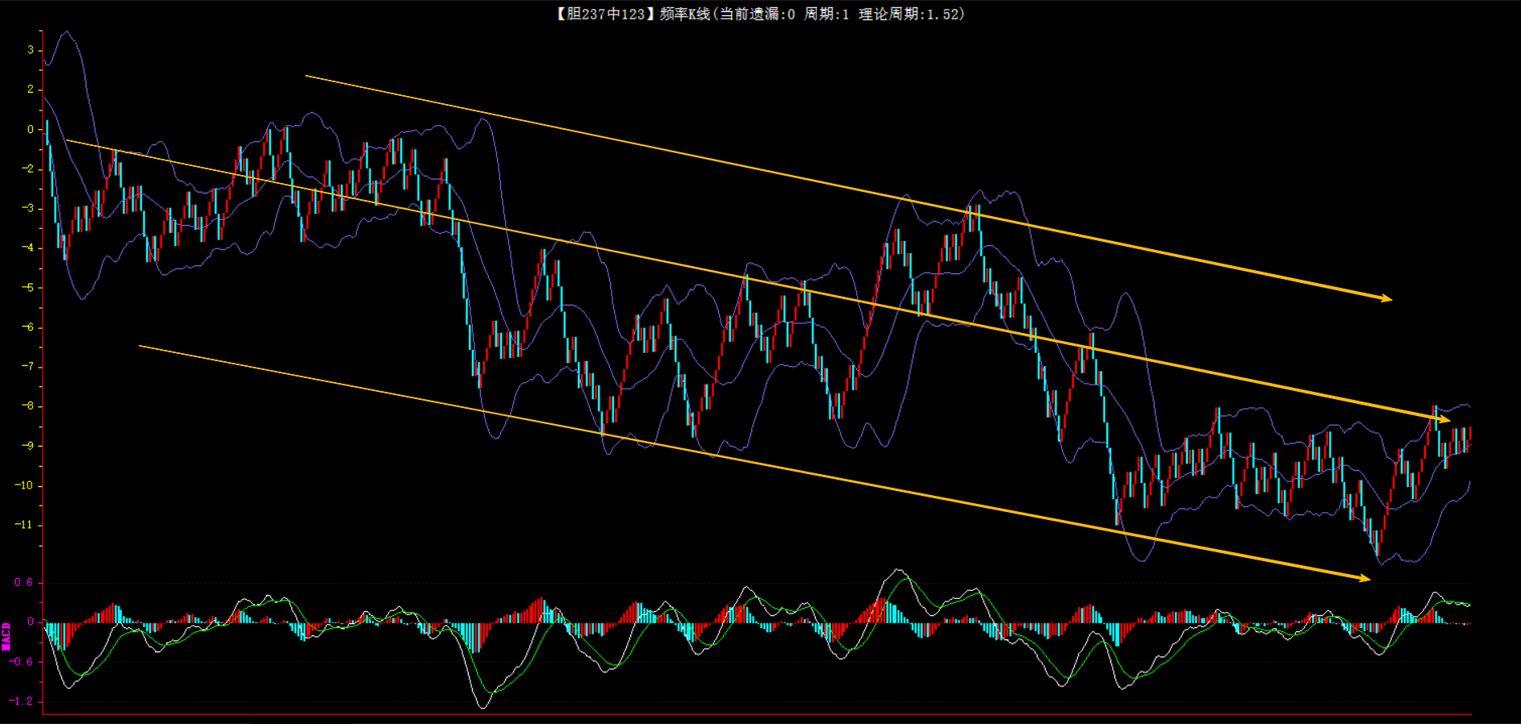Select the starting point of upper trend line
The image size is (1521, 724).
point(307,76)
